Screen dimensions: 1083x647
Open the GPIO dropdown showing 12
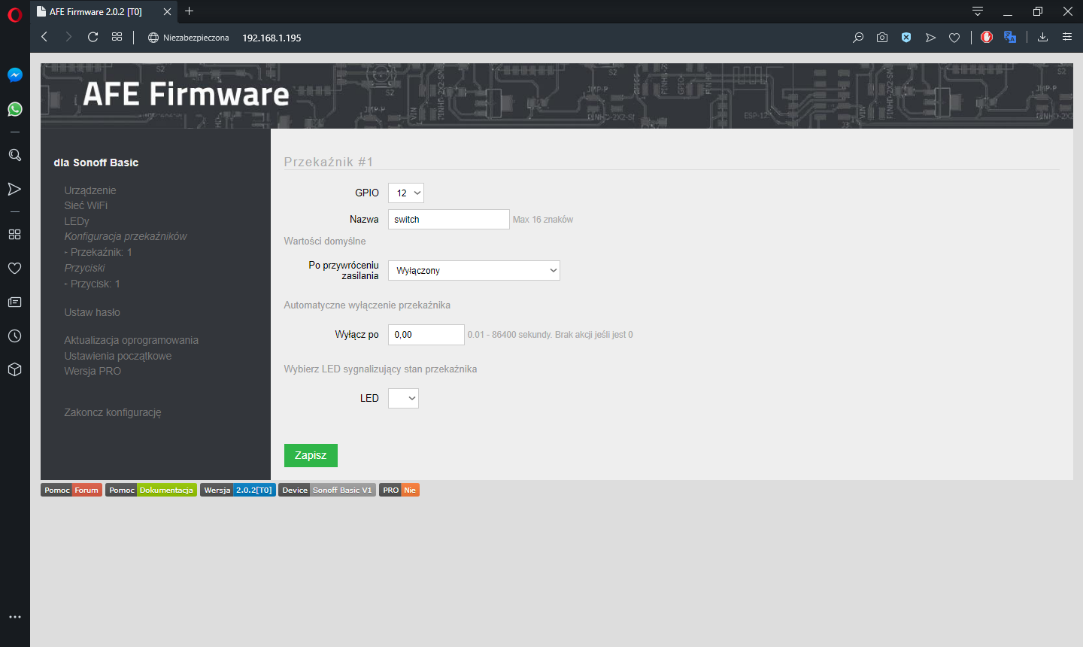point(406,193)
